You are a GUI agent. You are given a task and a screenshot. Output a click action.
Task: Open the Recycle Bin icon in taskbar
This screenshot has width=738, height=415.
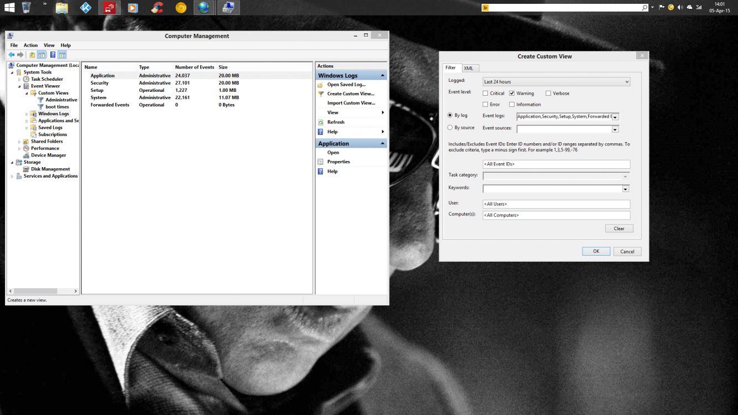click(x=26, y=7)
